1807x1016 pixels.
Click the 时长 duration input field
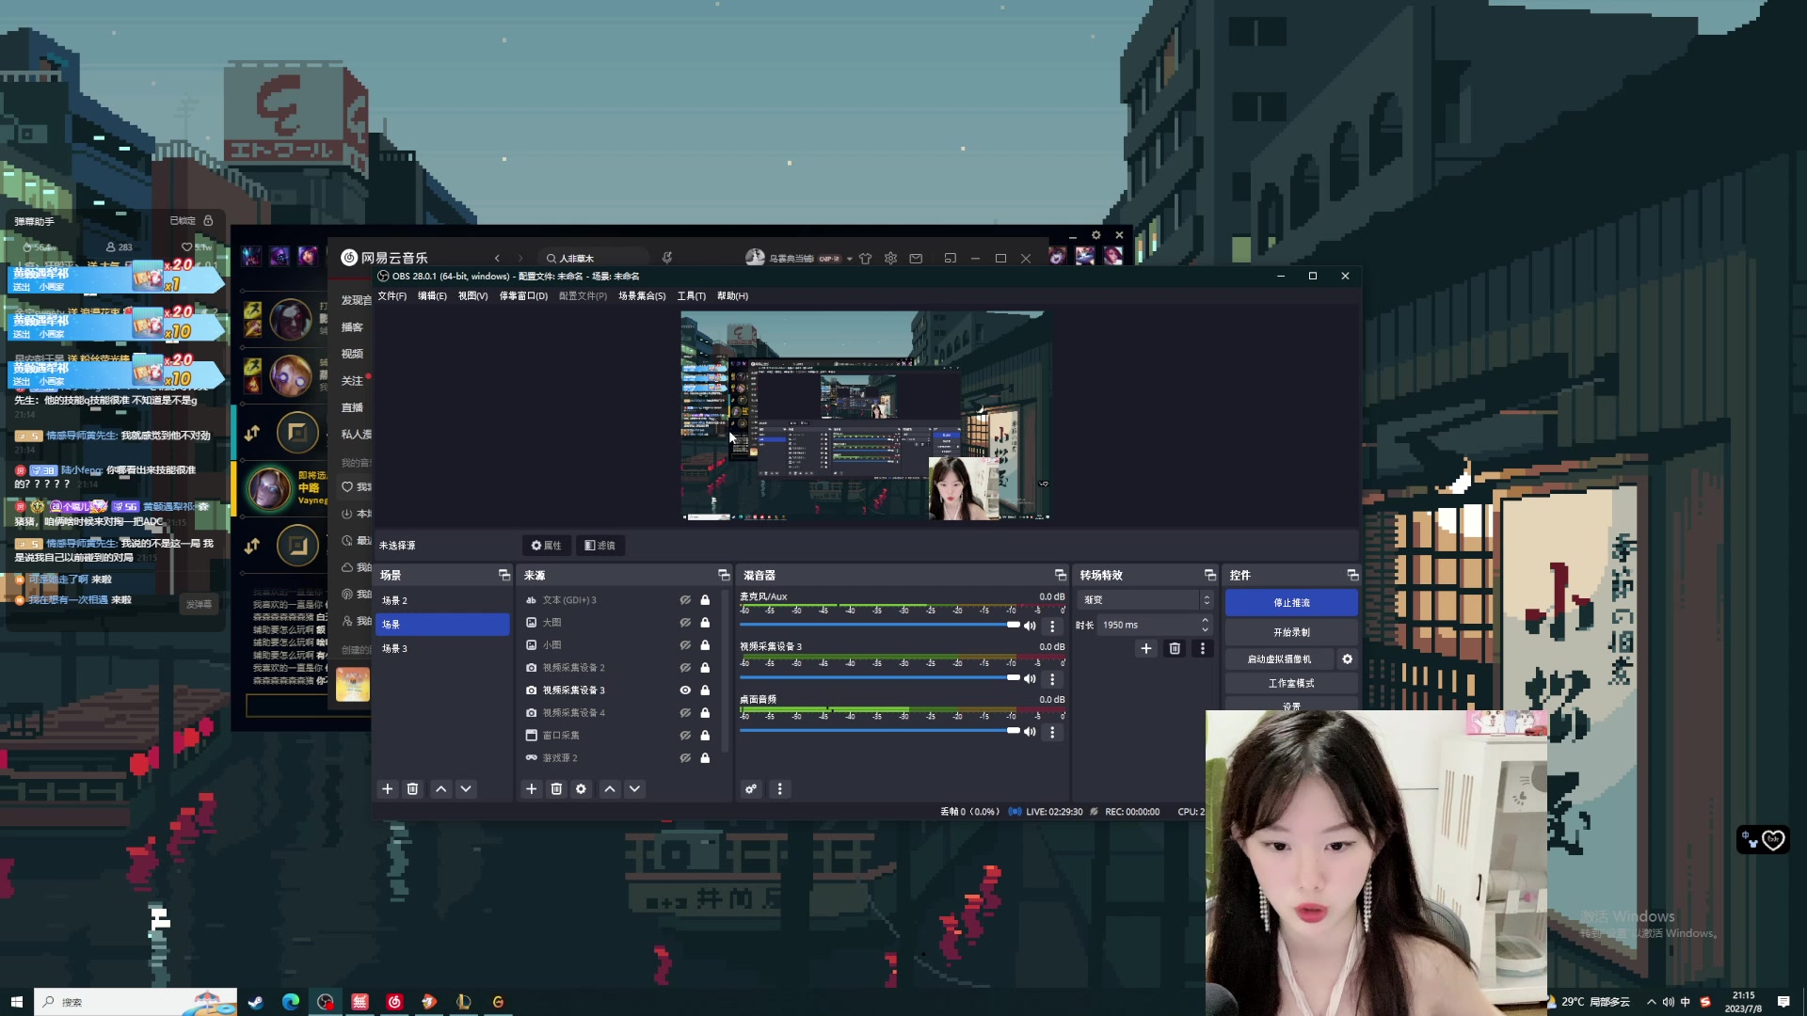tap(1147, 626)
